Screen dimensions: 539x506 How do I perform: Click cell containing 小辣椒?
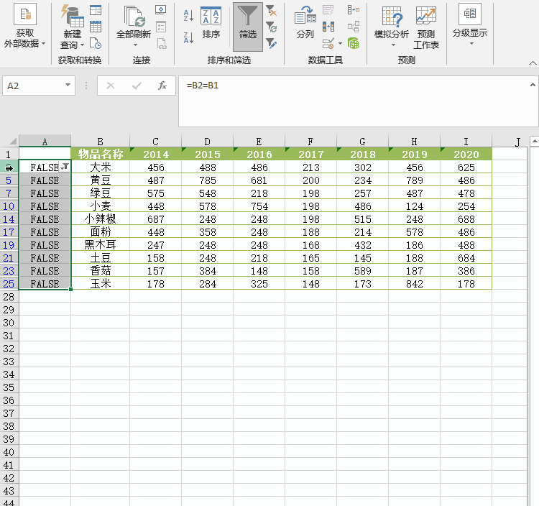pyautogui.click(x=101, y=219)
